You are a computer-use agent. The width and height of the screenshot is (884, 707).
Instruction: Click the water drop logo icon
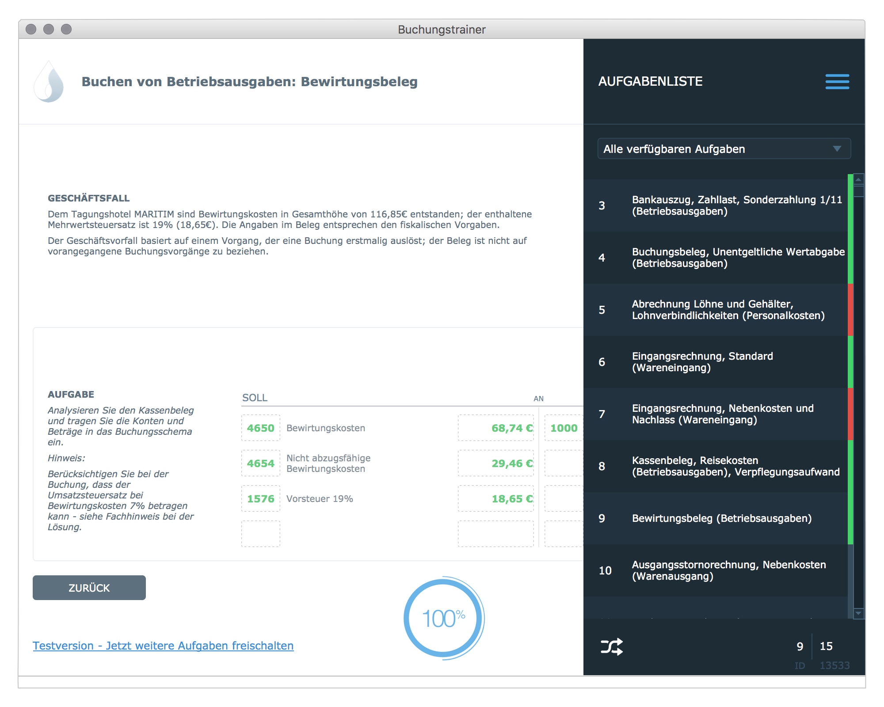coord(49,82)
